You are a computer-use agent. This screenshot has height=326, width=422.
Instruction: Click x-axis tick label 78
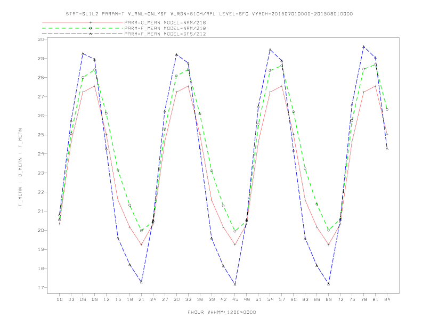coord(364,299)
